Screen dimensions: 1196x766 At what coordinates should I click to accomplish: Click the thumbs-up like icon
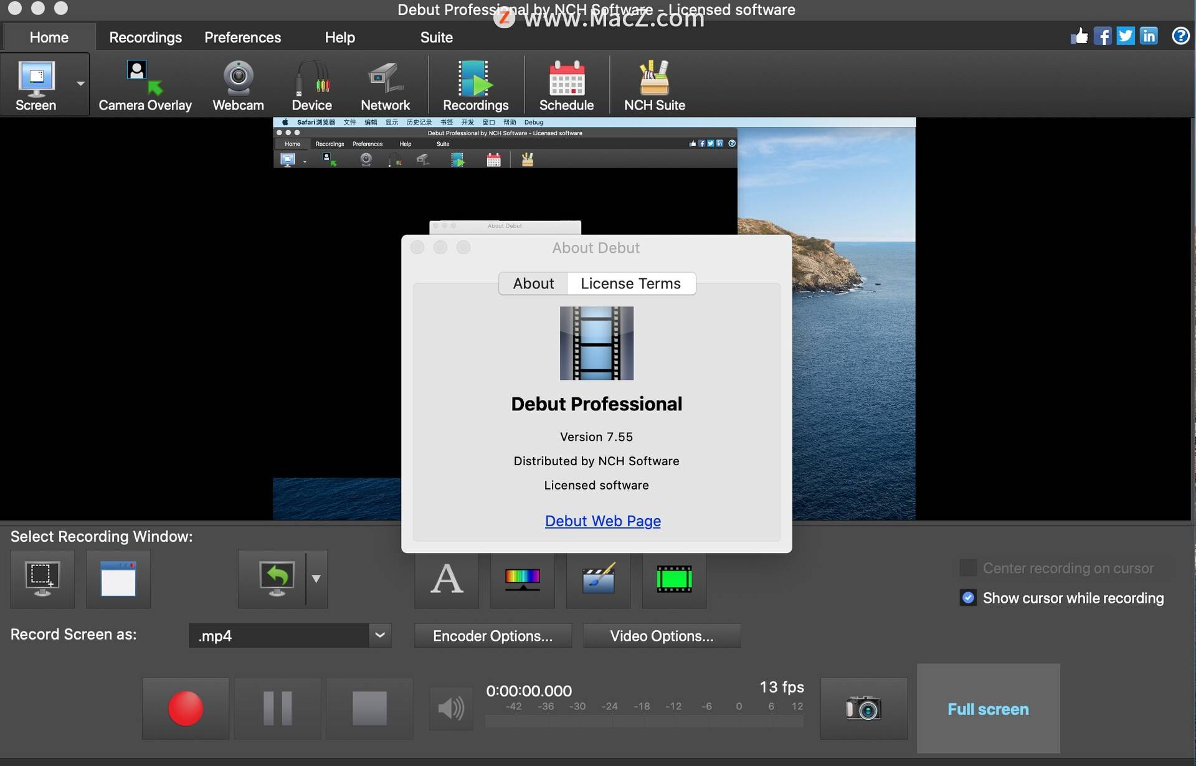1079,36
